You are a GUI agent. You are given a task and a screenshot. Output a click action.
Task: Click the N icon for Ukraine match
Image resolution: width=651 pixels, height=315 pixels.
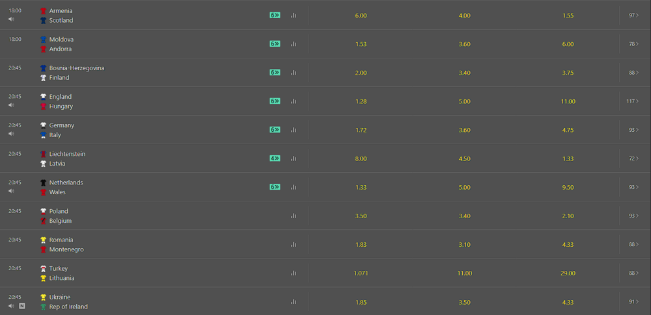pyautogui.click(x=22, y=306)
